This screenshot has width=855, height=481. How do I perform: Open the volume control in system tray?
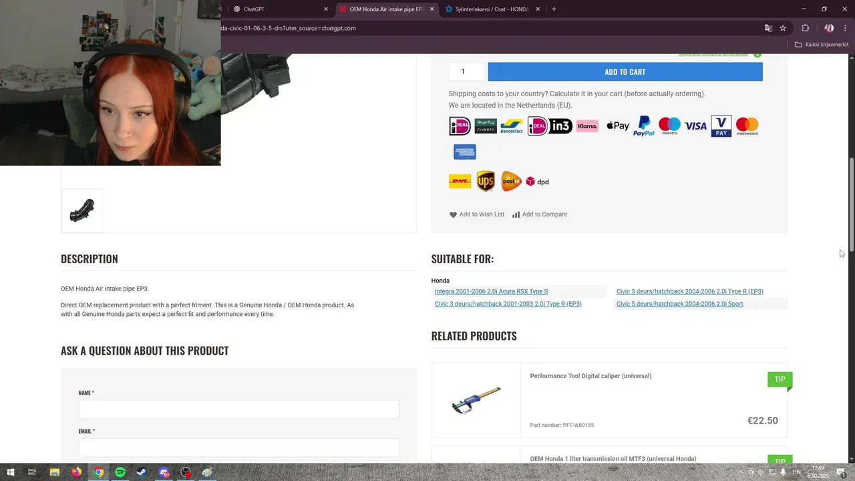[761, 472]
